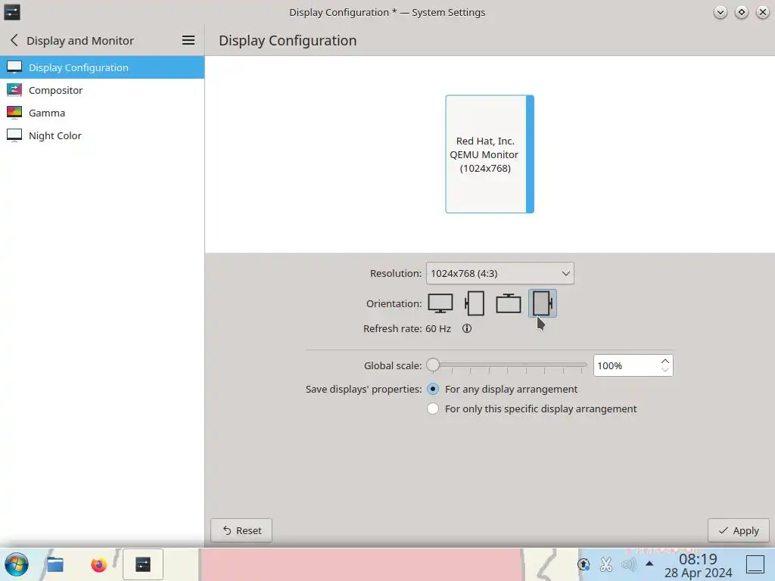Open the hamburger menu in sidebar header
The height and width of the screenshot is (581, 775).
(188, 41)
